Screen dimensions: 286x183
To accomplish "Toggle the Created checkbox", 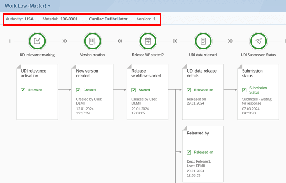I will click(78, 90).
